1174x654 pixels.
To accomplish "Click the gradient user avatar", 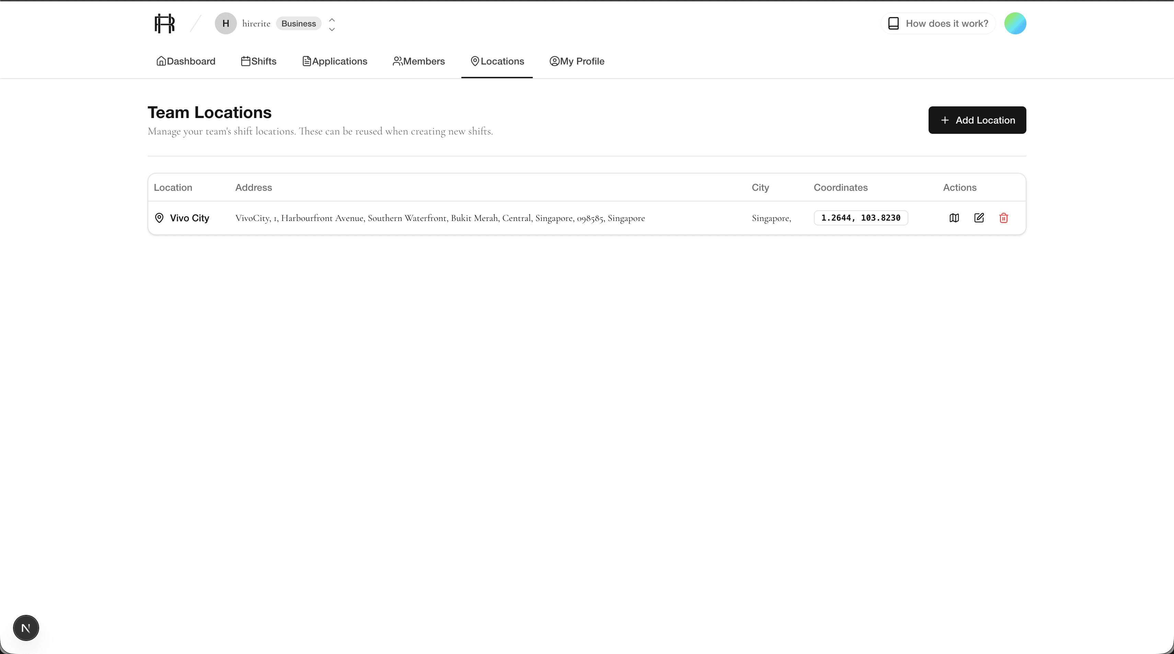I will pyautogui.click(x=1015, y=24).
